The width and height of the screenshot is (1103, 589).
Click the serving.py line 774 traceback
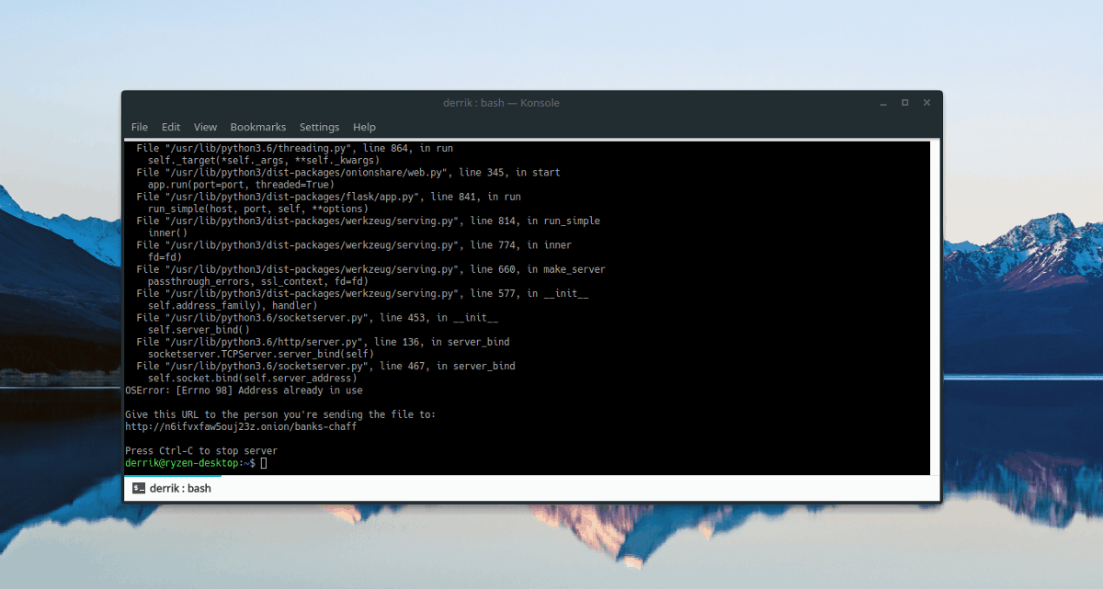tap(354, 245)
